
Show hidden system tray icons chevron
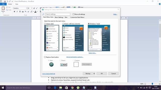coord(138,88)
